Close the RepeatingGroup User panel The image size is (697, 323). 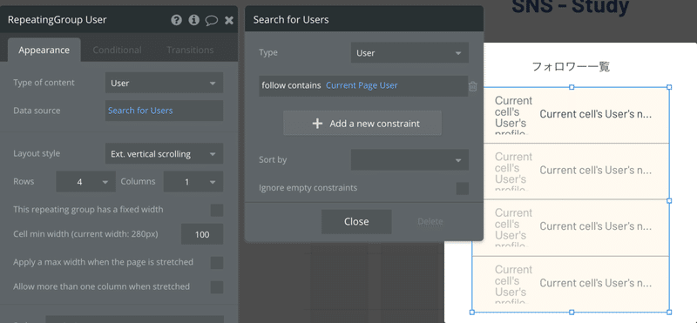pyautogui.click(x=229, y=20)
